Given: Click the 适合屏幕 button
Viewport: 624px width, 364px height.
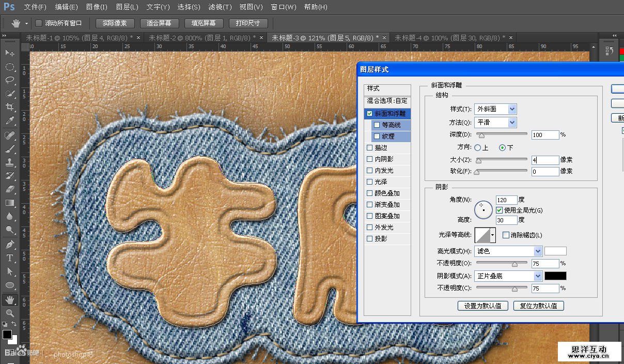Looking at the screenshot, I should [159, 23].
